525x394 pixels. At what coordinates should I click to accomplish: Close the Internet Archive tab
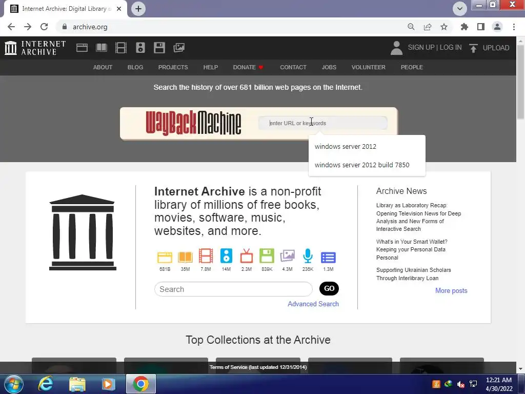point(119,9)
